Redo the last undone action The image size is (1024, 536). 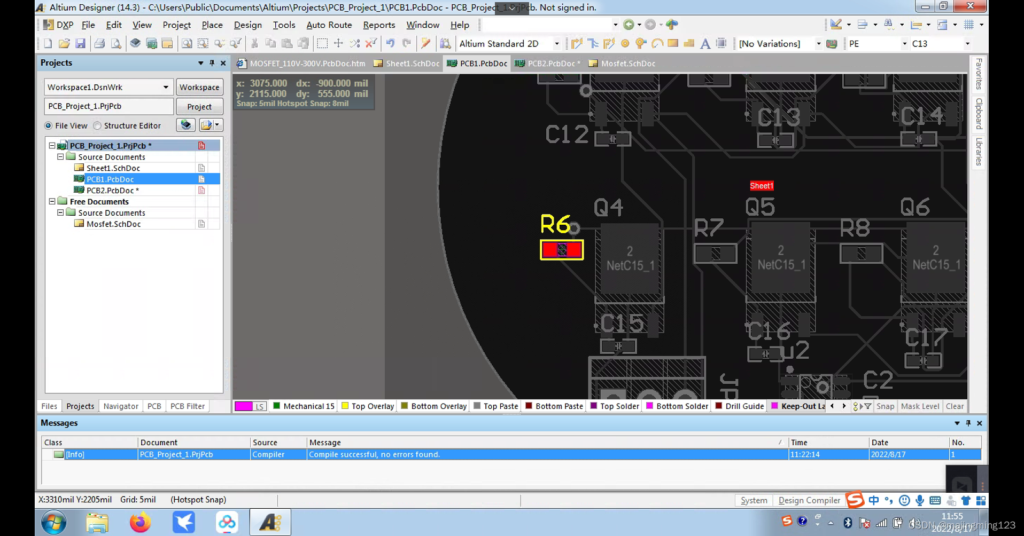(407, 44)
